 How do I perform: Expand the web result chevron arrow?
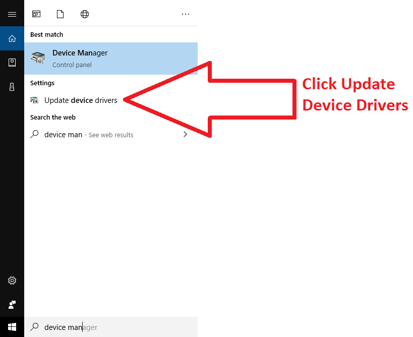click(x=186, y=135)
